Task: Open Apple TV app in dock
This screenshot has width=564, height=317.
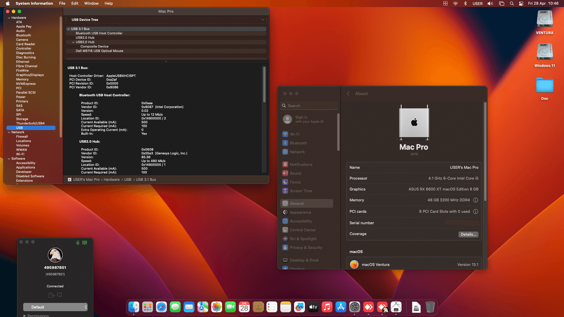Action: (x=313, y=307)
